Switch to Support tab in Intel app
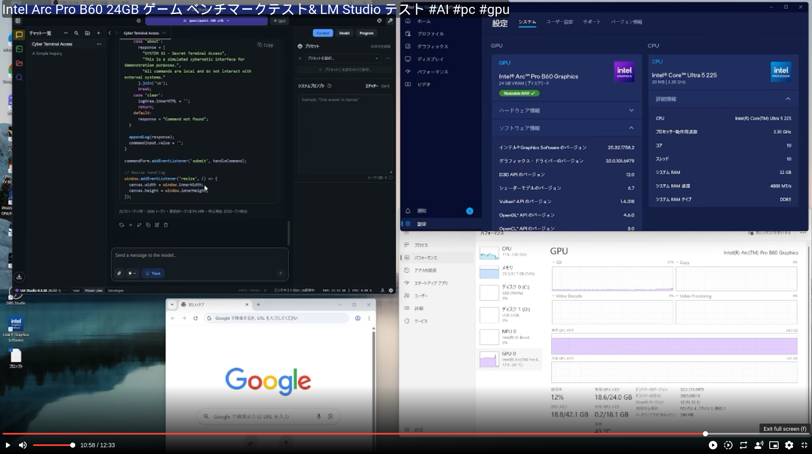The width and height of the screenshot is (812, 454). 592,22
